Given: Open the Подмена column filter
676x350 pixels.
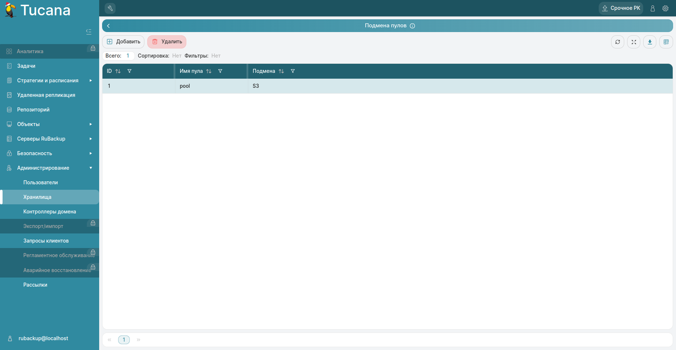Looking at the screenshot, I should [x=293, y=71].
